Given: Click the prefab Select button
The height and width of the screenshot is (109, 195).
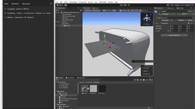Looking at the screenshot, I should click(181, 20).
